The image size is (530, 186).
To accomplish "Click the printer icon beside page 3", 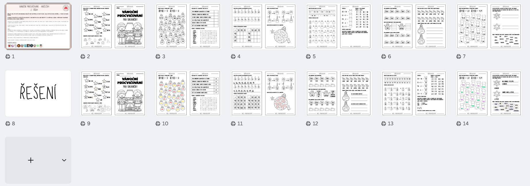I will point(158,56).
